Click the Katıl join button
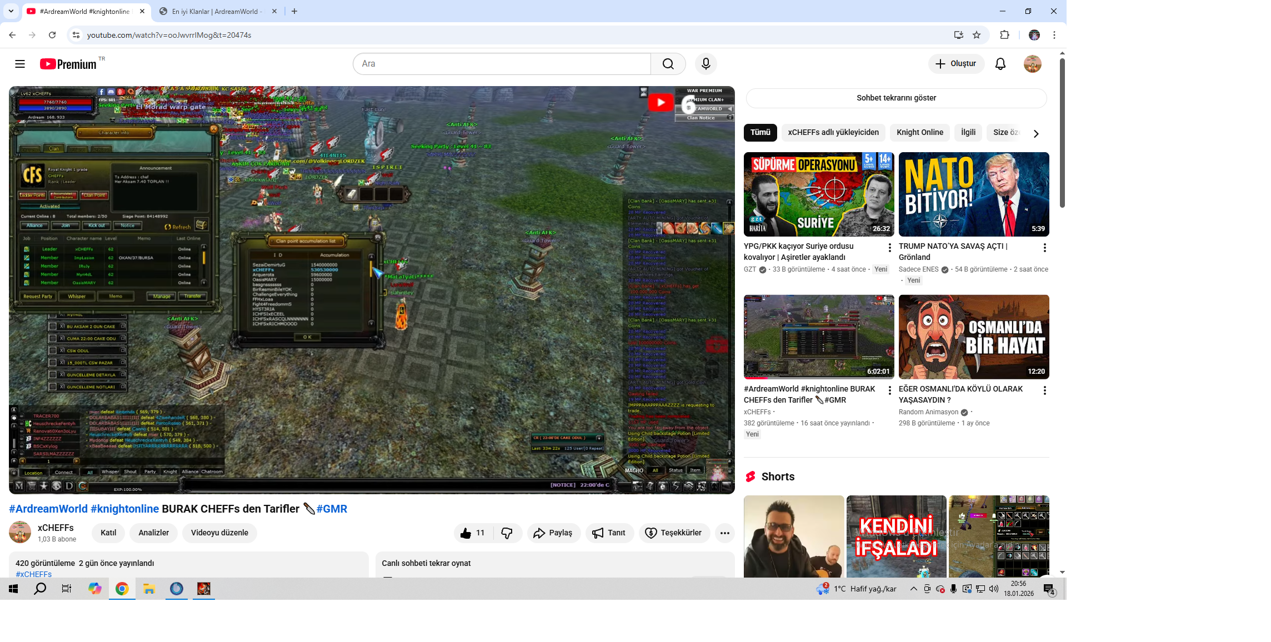 click(x=108, y=533)
